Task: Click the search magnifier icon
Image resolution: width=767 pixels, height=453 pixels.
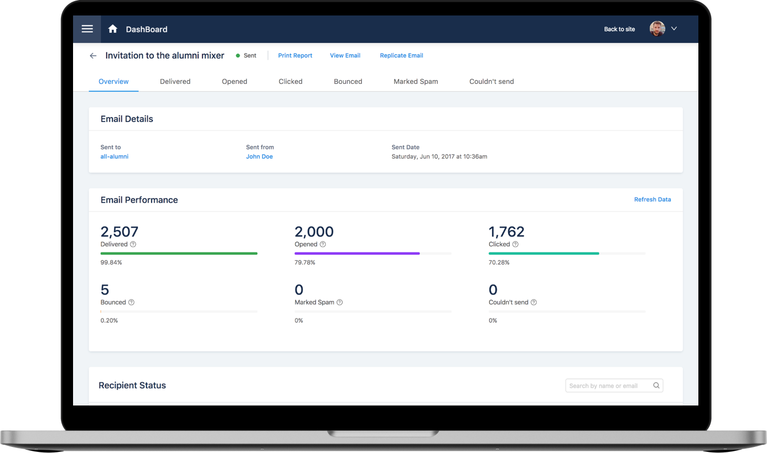Action: pos(656,386)
